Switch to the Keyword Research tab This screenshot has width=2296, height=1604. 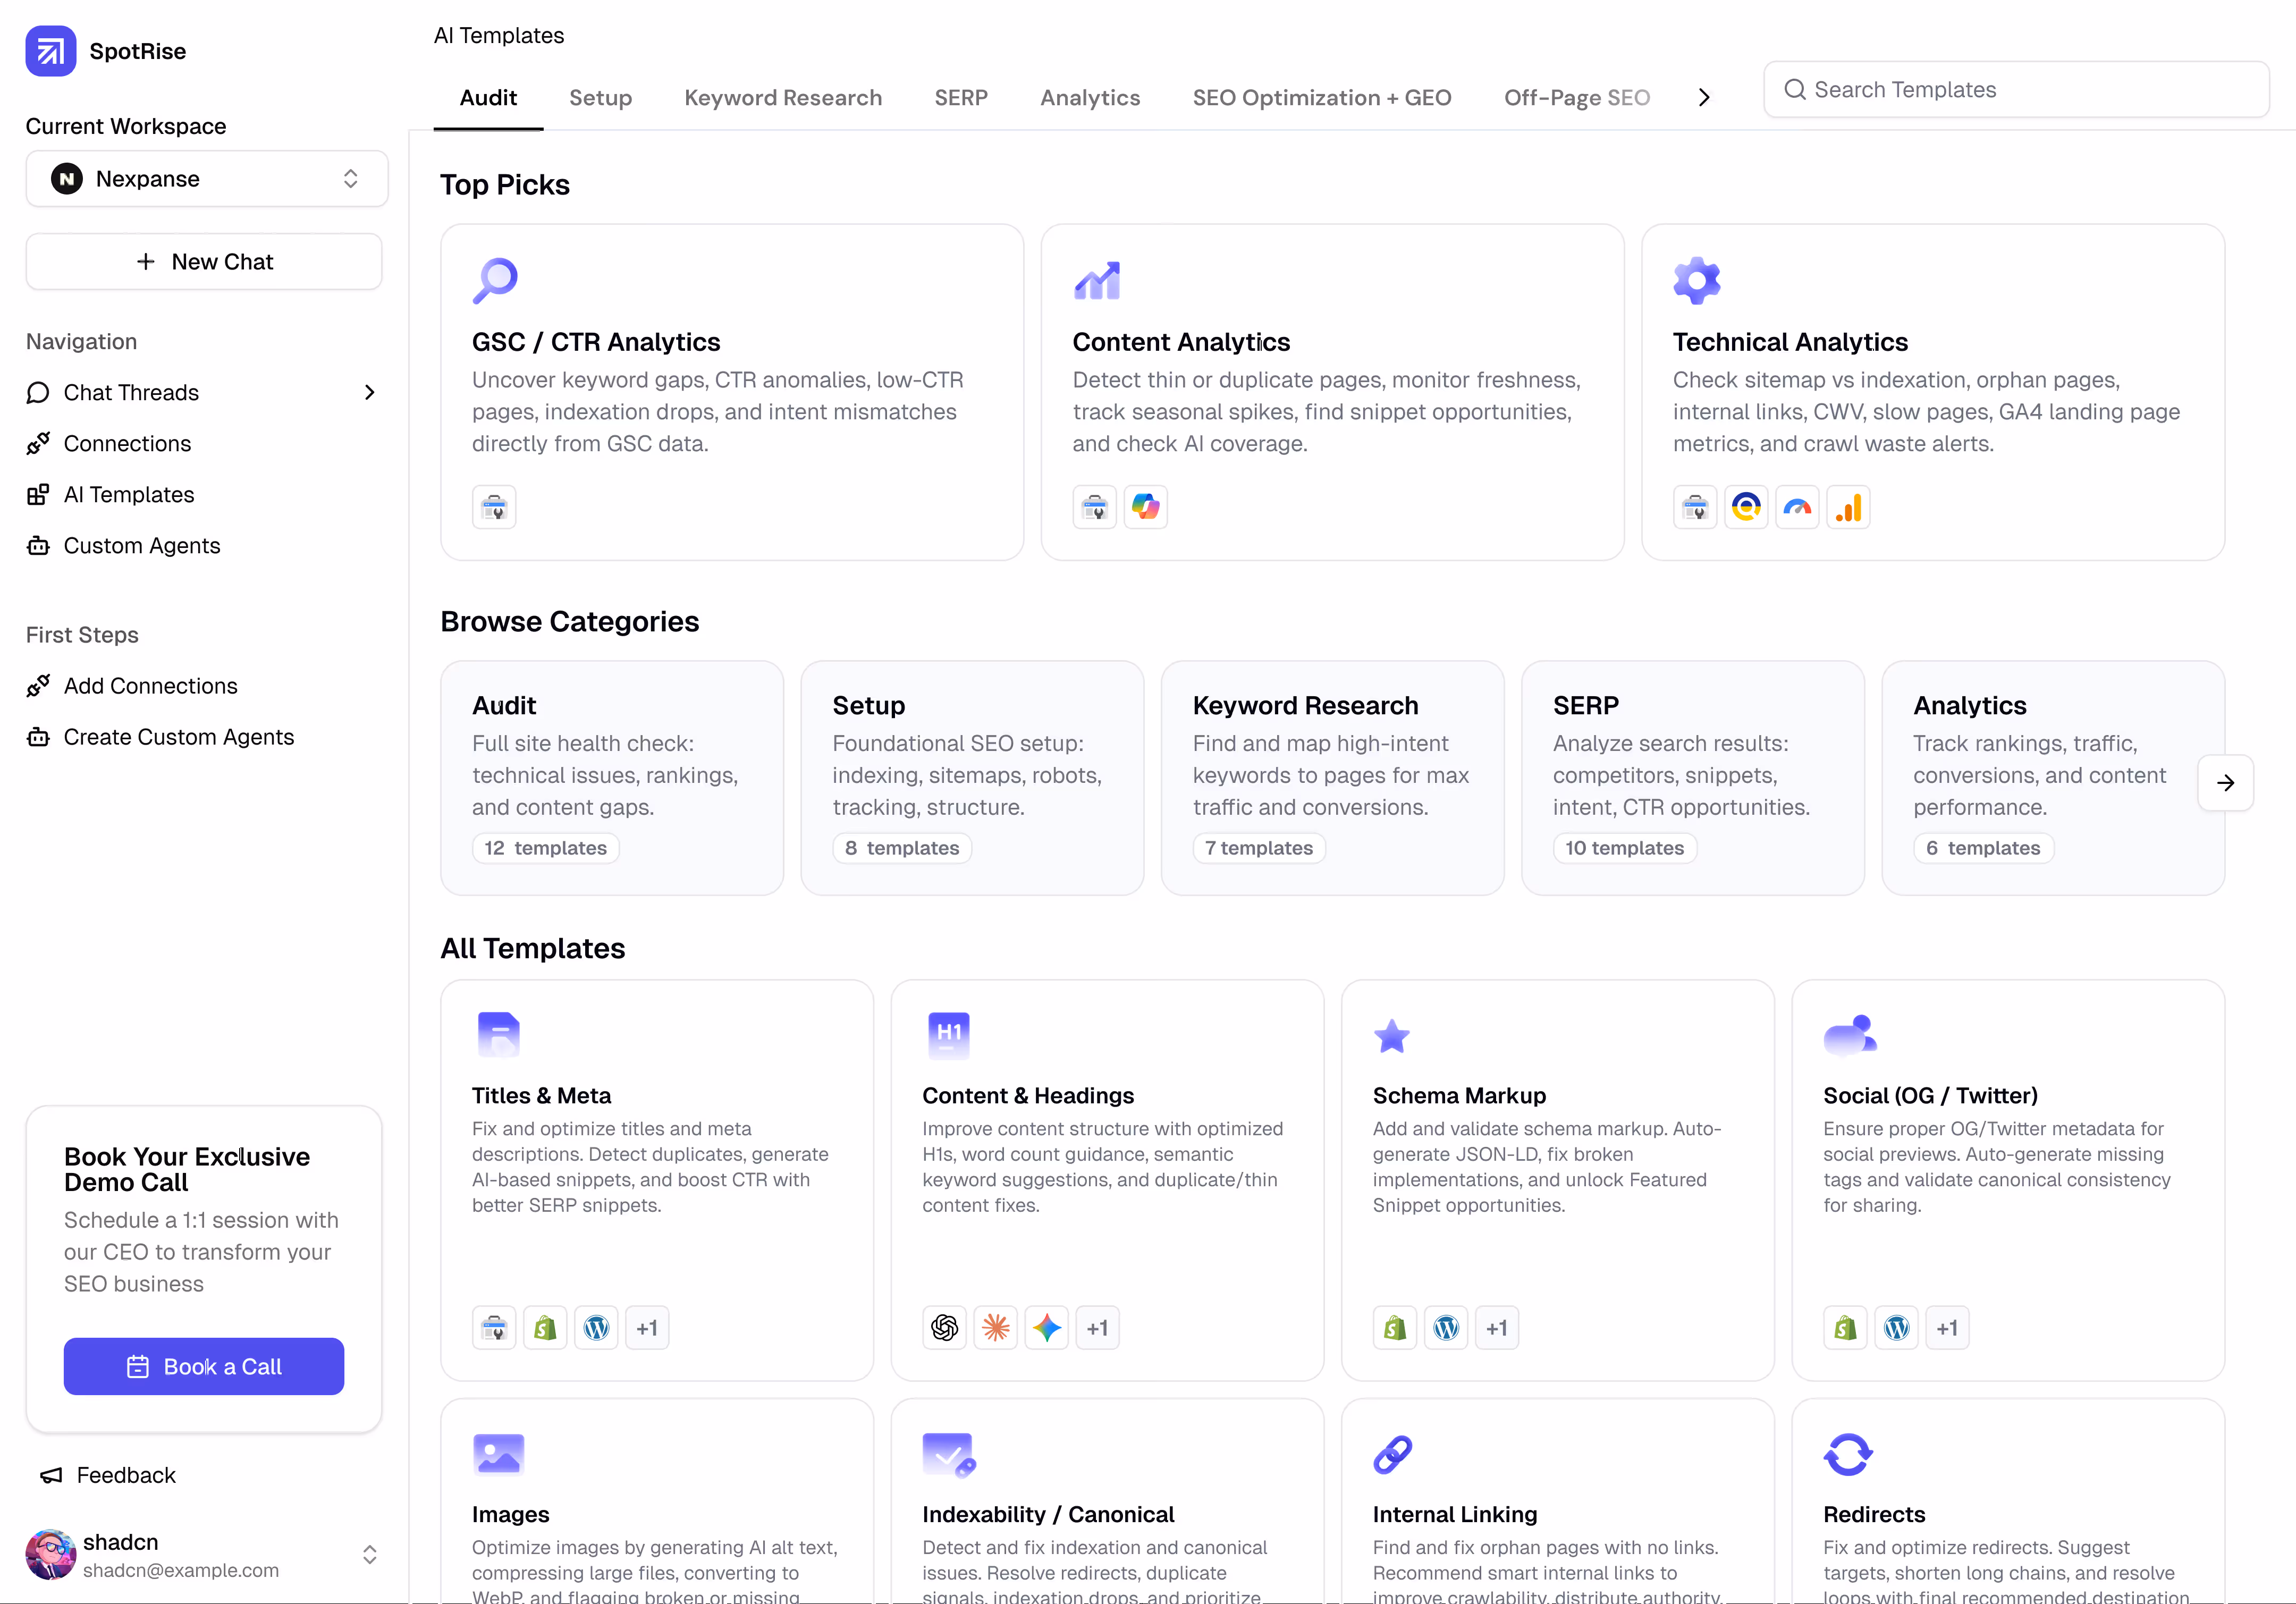point(783,98)
